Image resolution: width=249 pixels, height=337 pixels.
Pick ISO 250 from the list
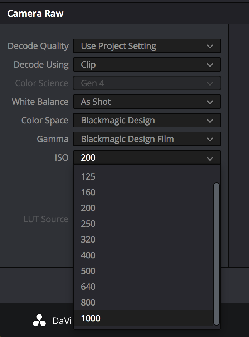point(88,224)
